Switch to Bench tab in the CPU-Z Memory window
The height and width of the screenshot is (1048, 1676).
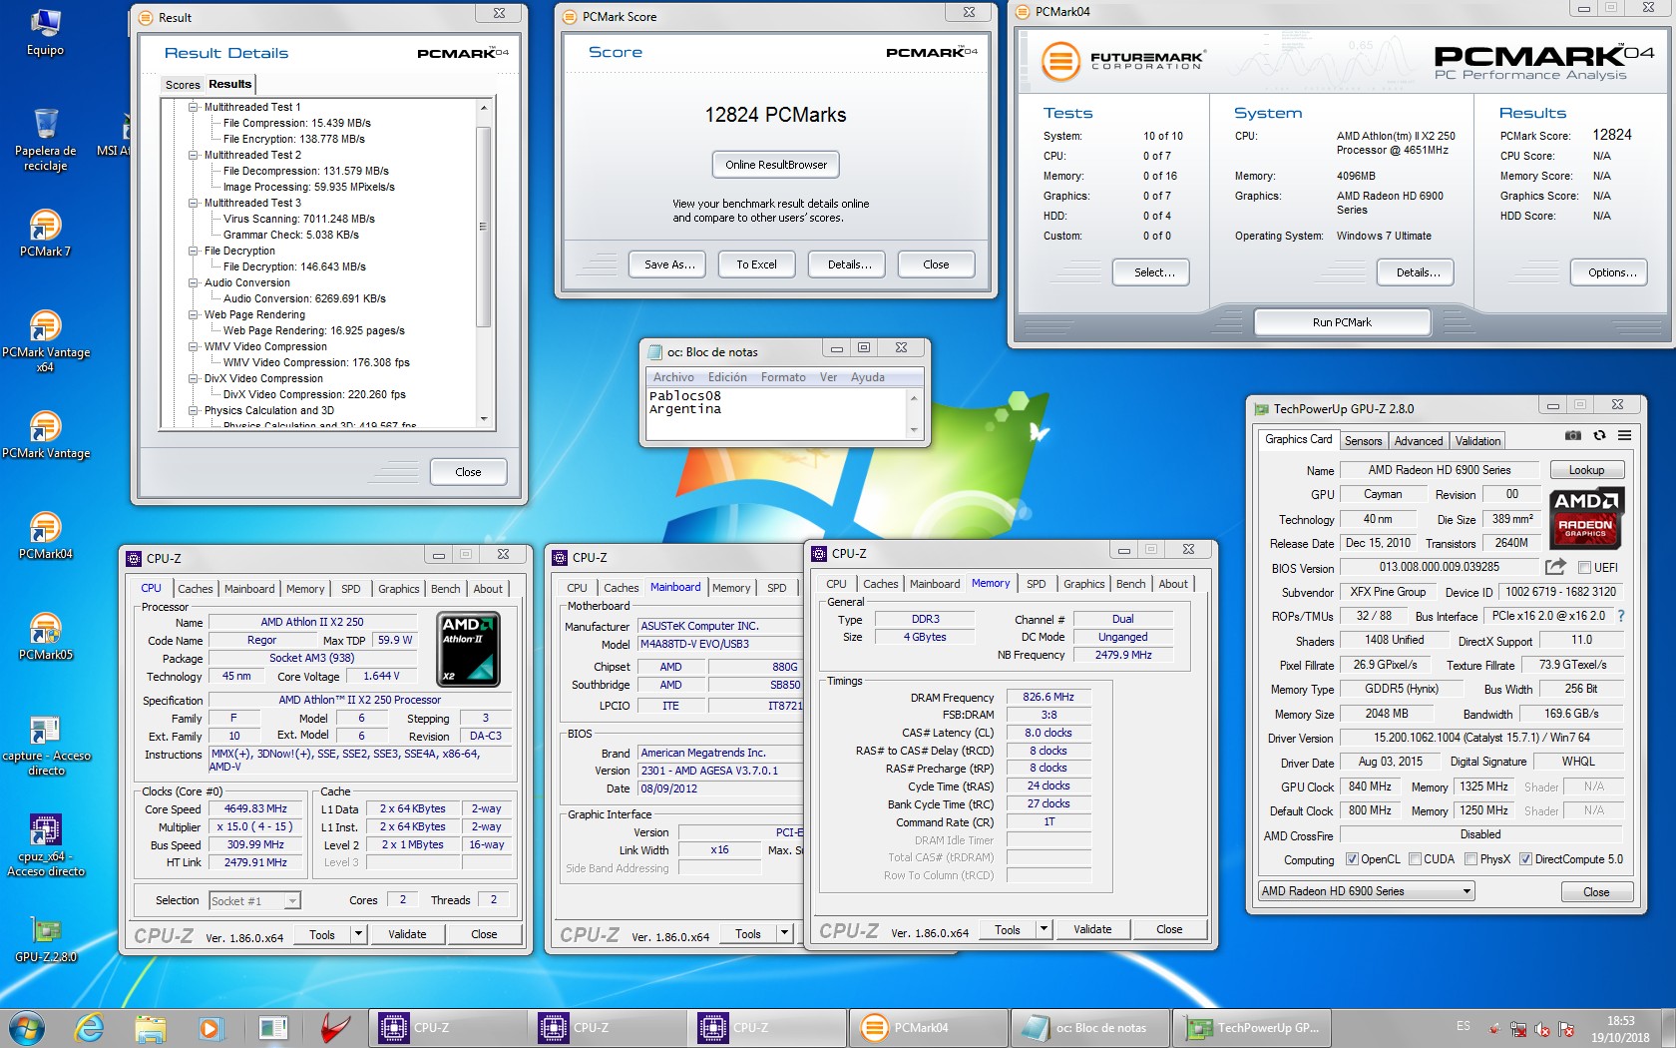click(1130, 584)
